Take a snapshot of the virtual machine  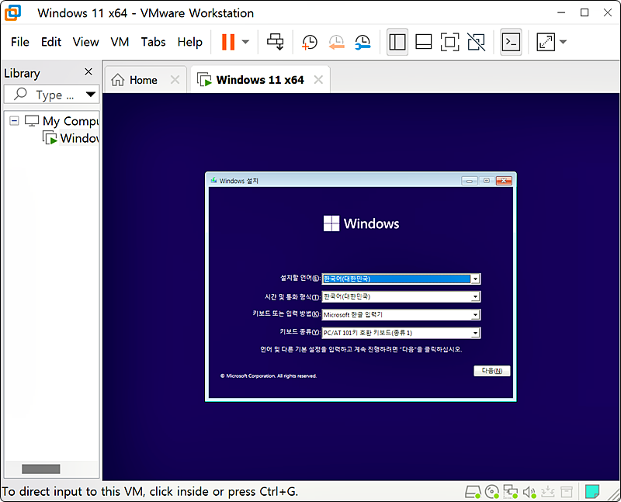tap(309, 42)
